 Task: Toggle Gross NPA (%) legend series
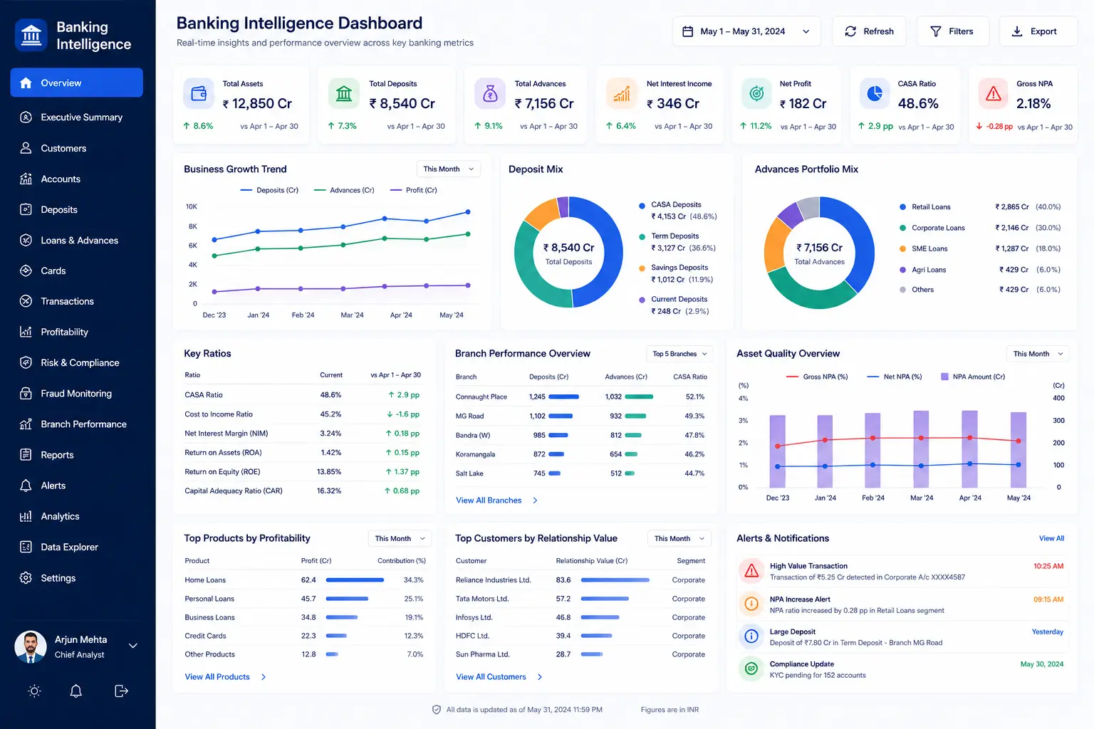817,377
